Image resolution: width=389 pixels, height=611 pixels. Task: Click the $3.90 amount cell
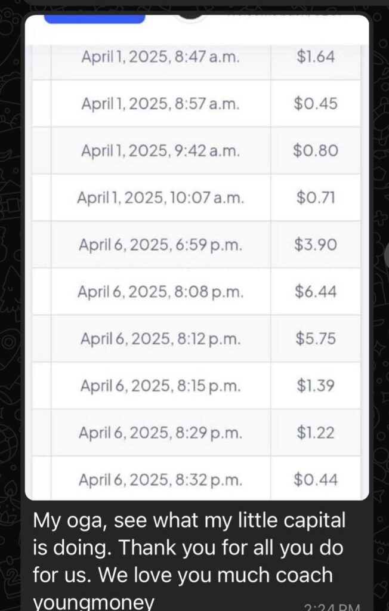(x=316, y=245)
